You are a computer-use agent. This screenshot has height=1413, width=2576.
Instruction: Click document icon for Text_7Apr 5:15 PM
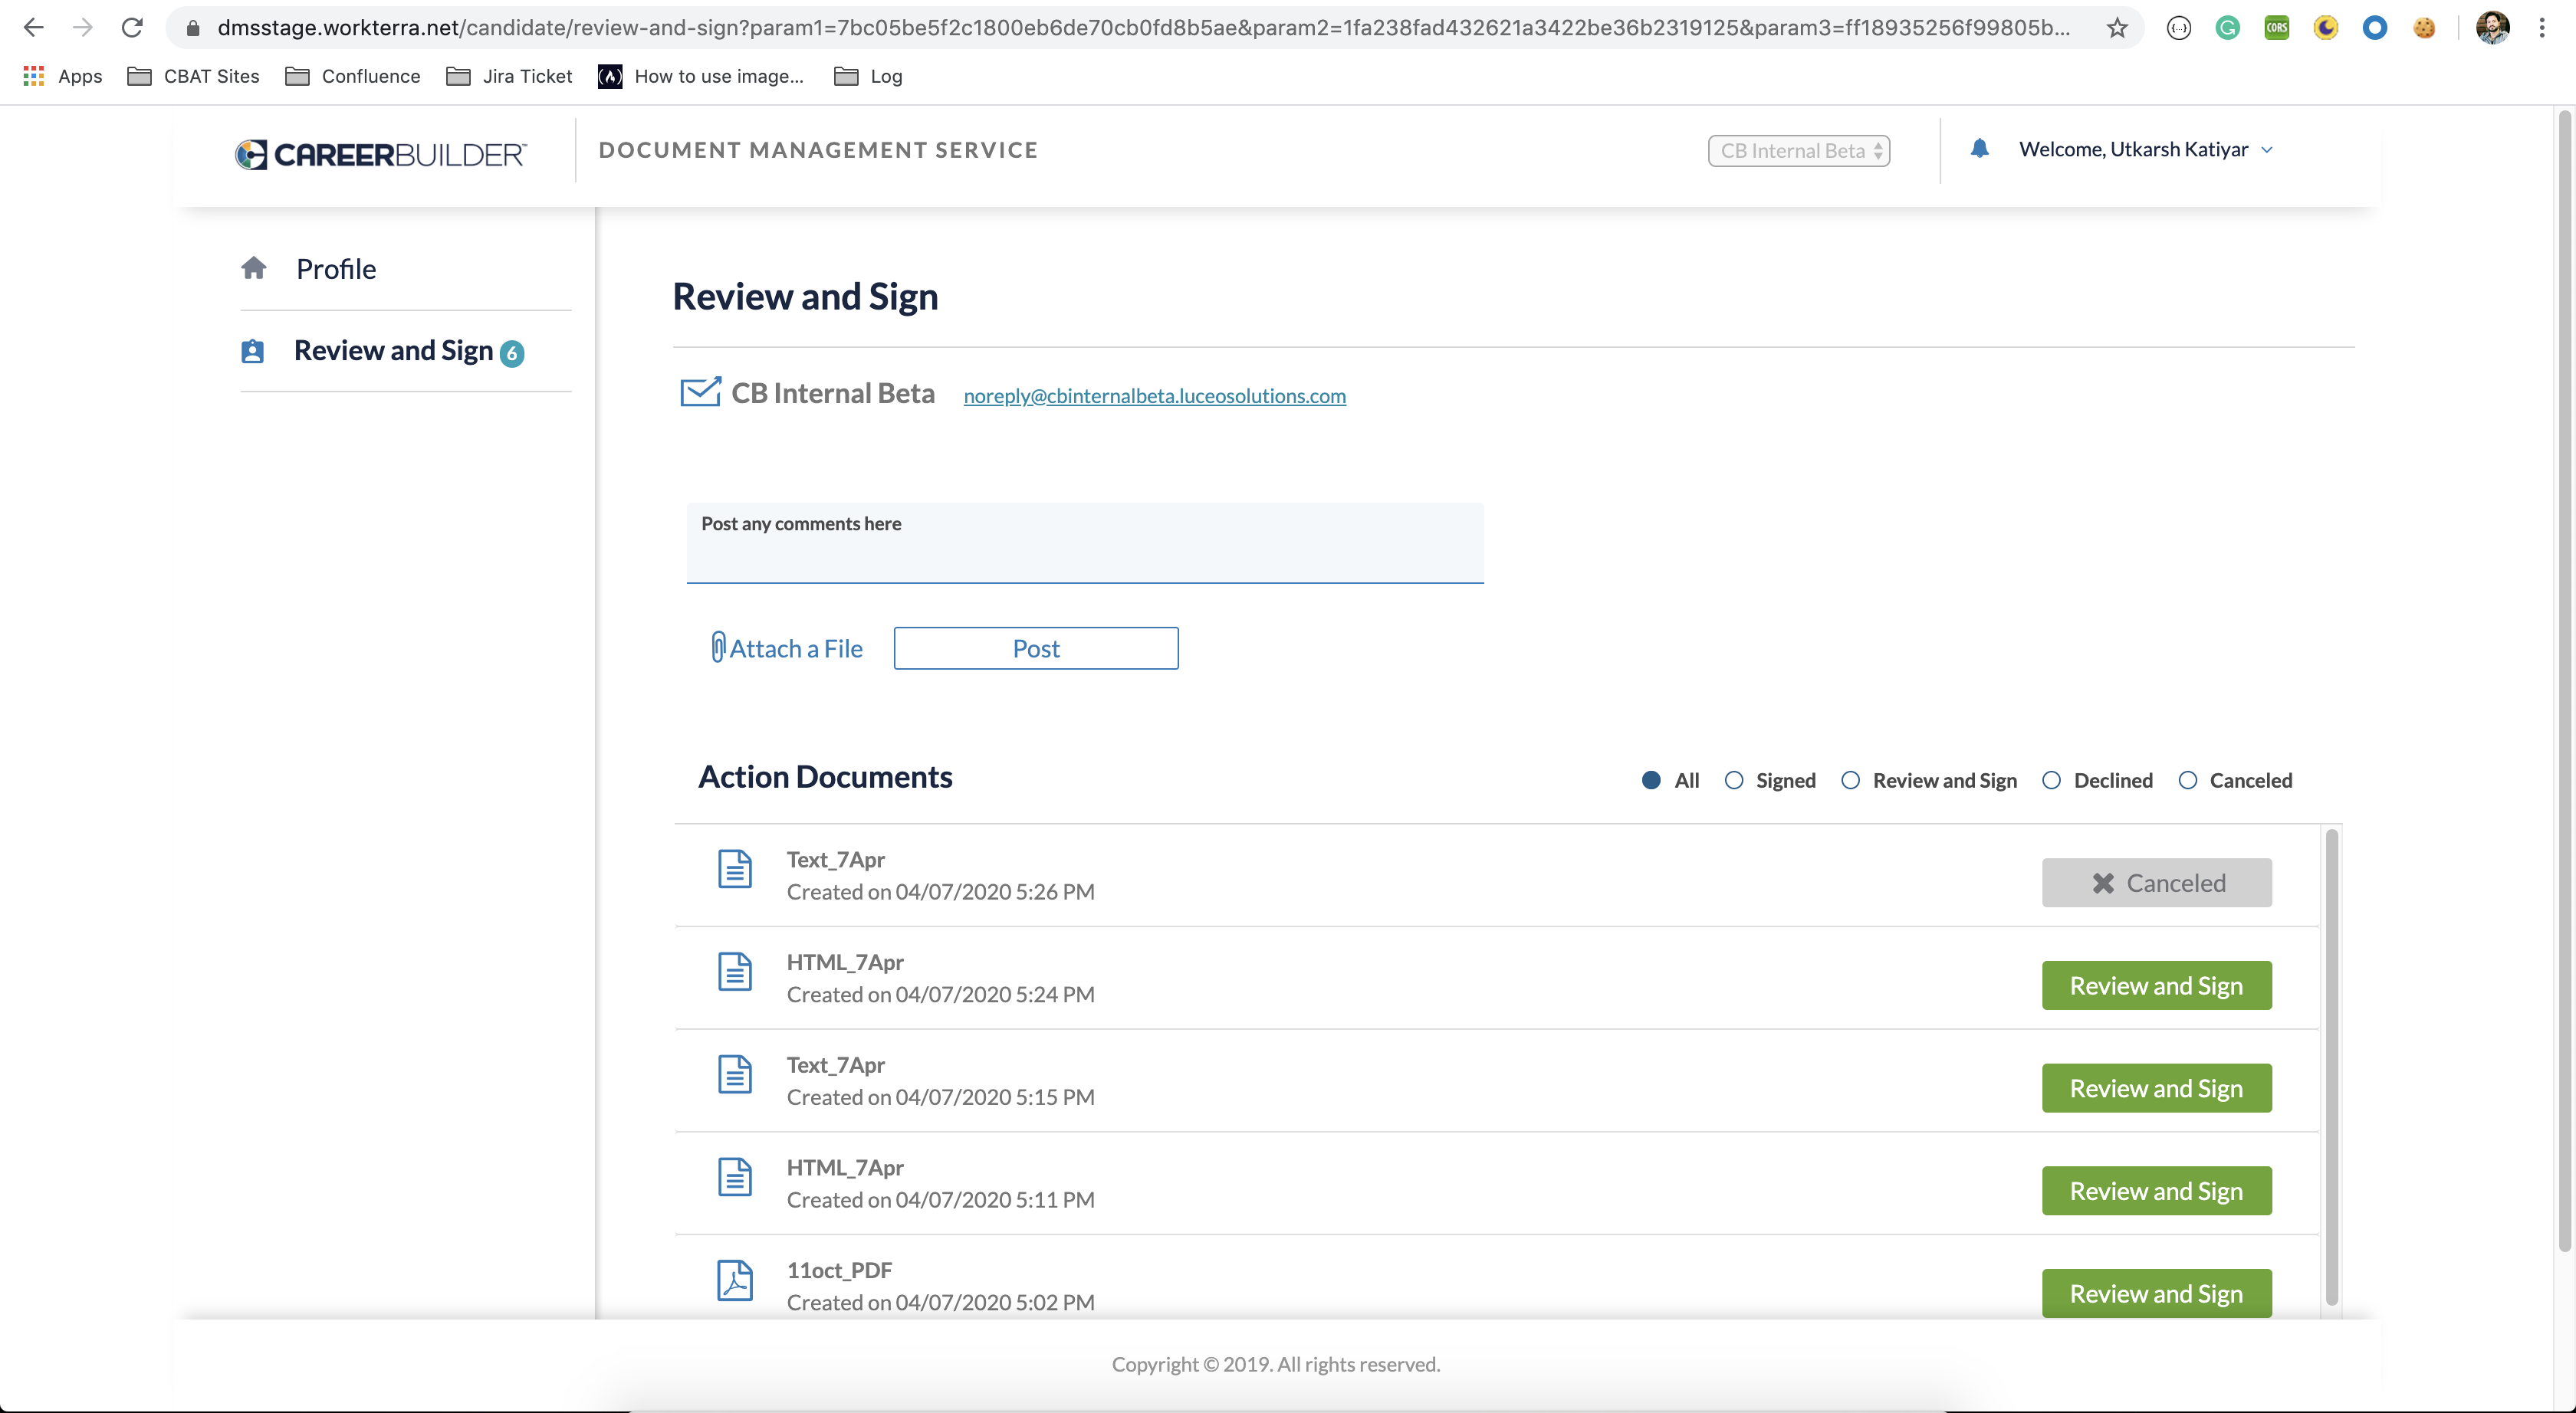pyautogui.click(x=735, y=1074)
